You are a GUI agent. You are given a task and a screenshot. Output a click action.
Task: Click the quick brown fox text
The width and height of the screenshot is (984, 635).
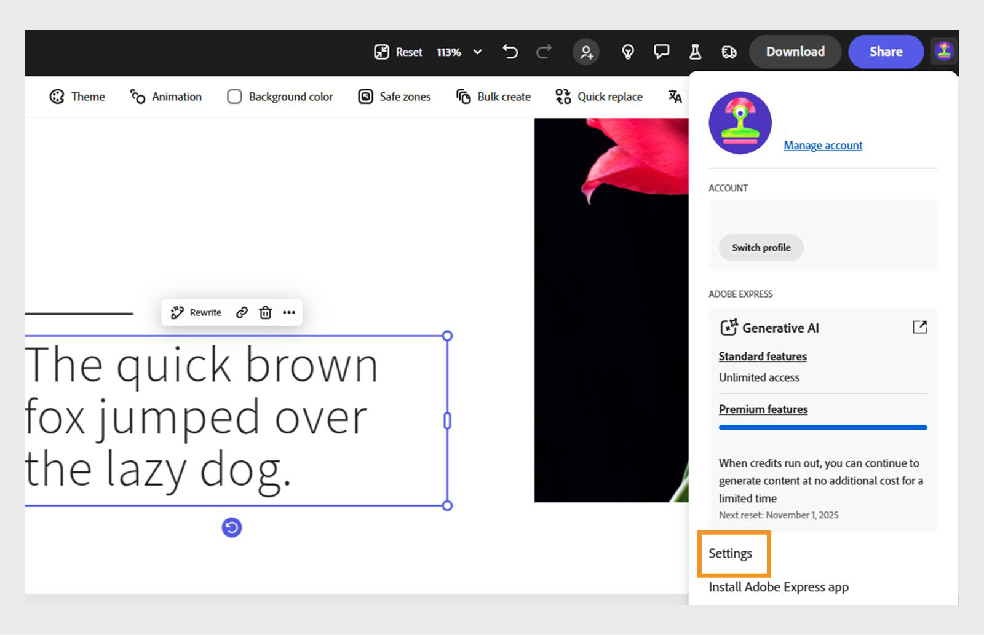[x=201, y=419]
